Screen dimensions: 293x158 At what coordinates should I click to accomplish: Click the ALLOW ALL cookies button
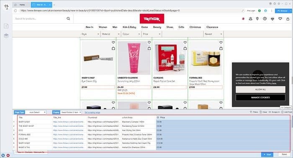[x=260, y=90]
